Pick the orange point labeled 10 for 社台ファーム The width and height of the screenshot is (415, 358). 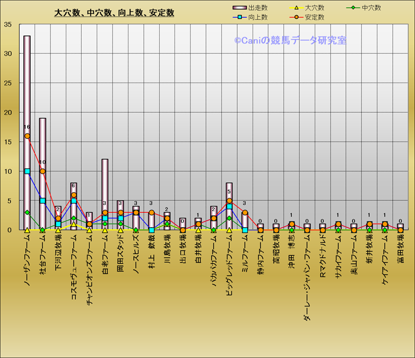(x=42, y=171)
